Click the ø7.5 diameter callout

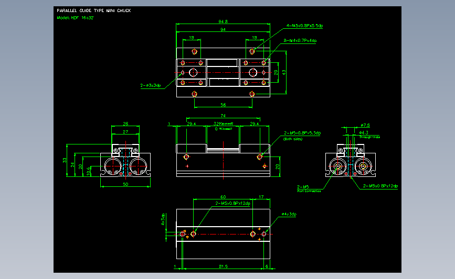[x=365, y=125]
